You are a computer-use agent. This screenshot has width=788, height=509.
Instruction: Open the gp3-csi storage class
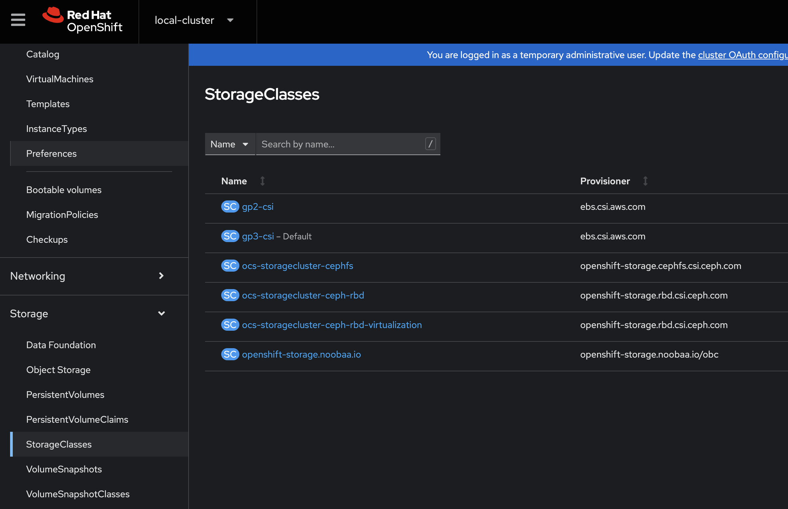tap(258, 236)
